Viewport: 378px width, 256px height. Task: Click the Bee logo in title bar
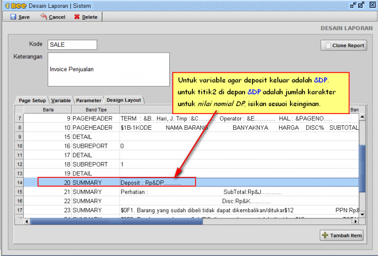point(15,6)
